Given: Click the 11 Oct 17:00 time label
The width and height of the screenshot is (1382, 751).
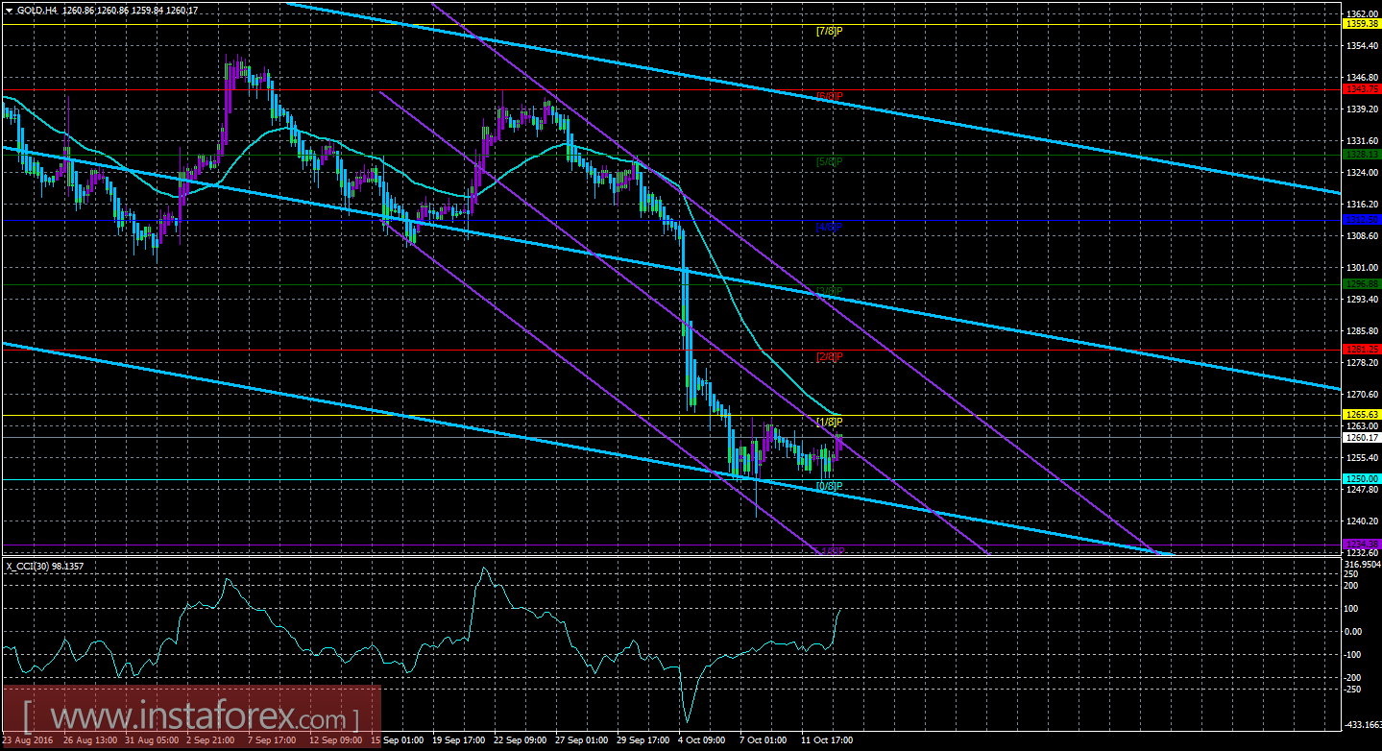Looking at the screenshot, I should coord(828,740).
